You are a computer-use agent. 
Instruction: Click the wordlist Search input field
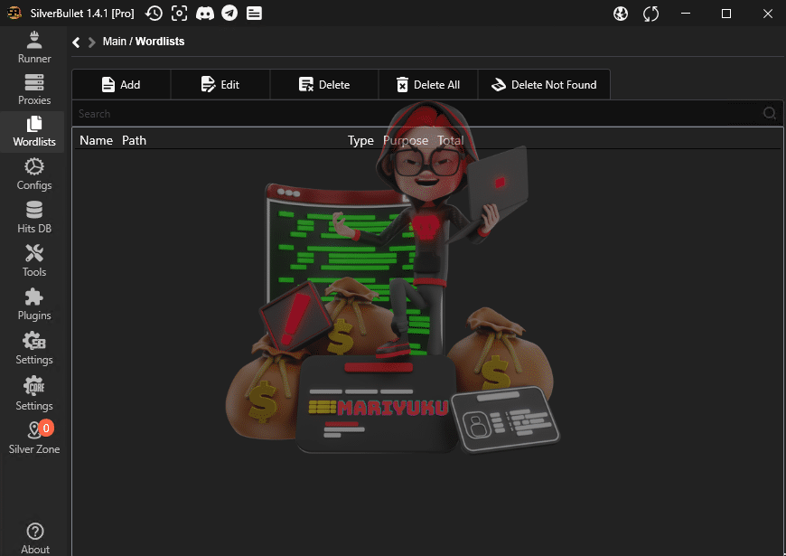[416, 114]
